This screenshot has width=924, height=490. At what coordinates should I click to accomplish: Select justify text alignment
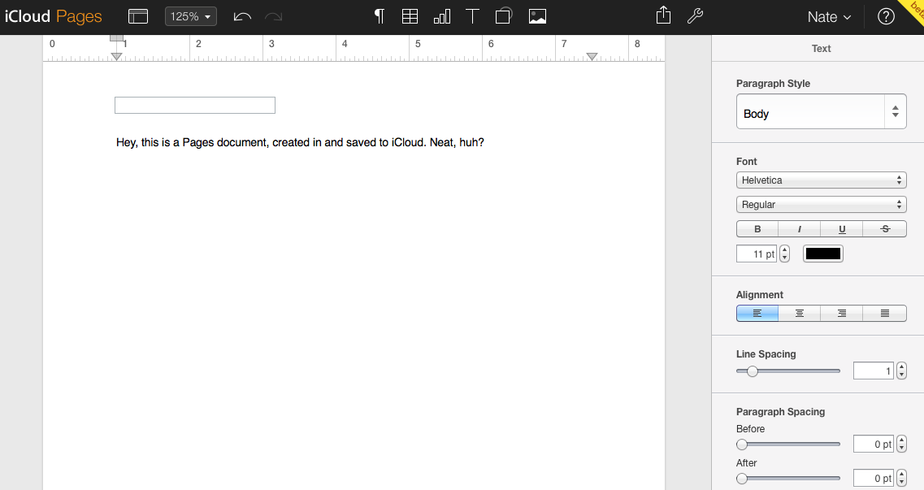pyautogui.click(x=884, y=313)
